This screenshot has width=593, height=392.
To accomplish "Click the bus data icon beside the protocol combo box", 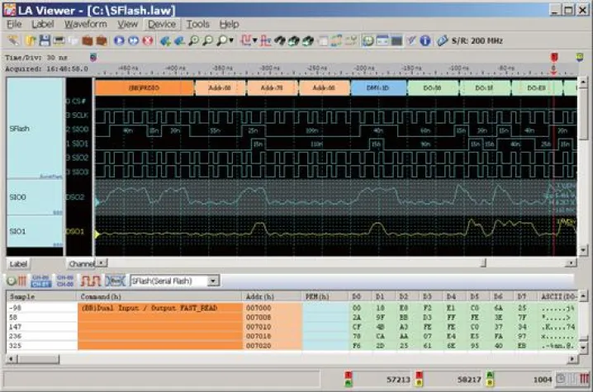I will (116, 281).
